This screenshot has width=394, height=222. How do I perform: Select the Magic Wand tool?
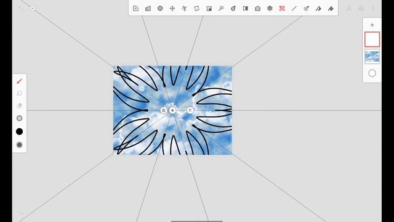pyautogui.click(x=221, y=8)
